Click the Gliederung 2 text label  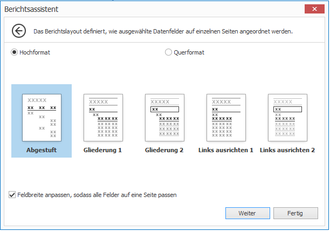(x=164, y=150)
